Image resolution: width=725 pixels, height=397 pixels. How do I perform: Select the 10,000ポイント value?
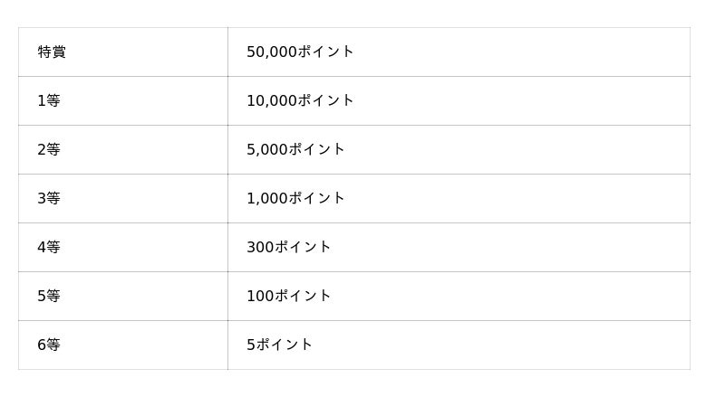[x=300, y=101]
